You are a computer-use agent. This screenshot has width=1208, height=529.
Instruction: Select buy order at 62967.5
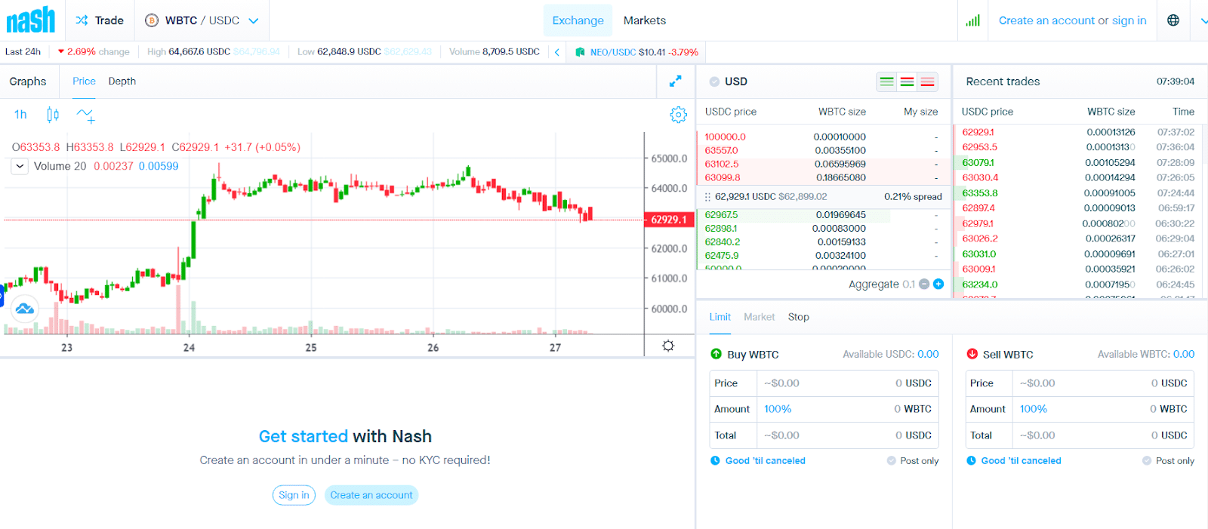pyautogui.click(x=824, y=215)
